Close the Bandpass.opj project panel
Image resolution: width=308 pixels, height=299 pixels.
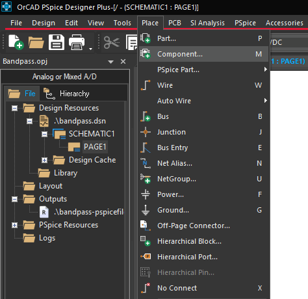[123, 62]
